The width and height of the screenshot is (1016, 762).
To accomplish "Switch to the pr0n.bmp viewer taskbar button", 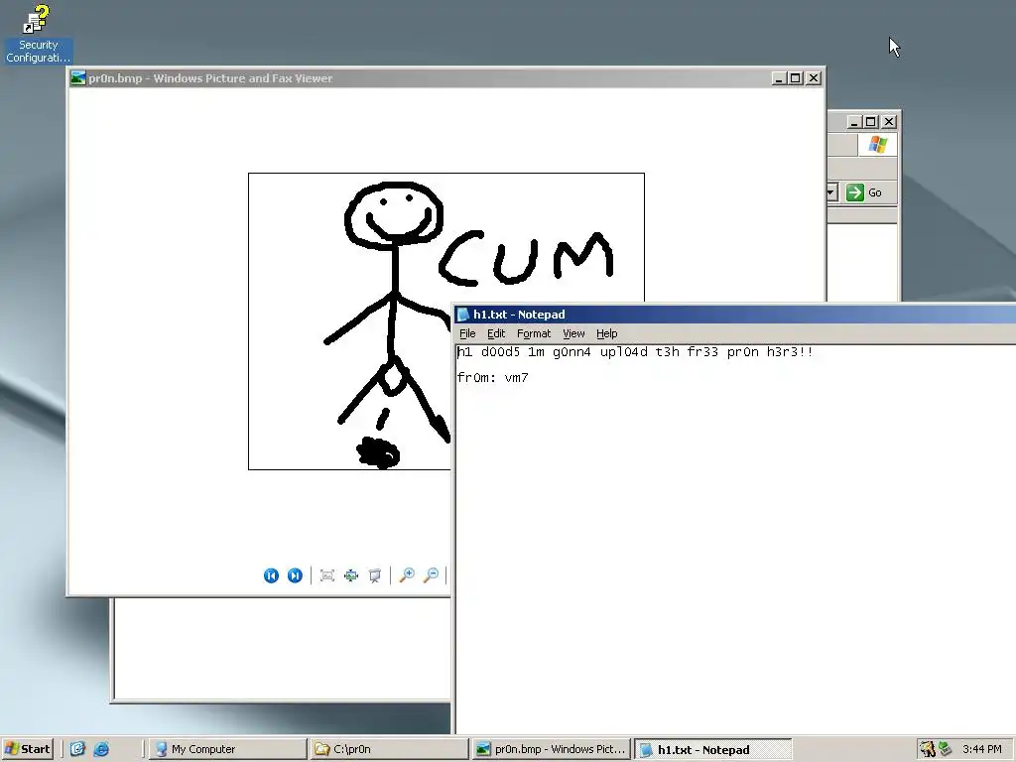I will click(x=550, y=749).
